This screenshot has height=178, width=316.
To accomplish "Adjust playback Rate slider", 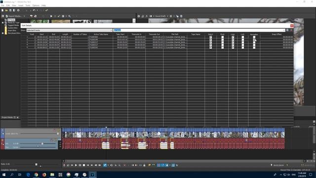I will [36, 164].
